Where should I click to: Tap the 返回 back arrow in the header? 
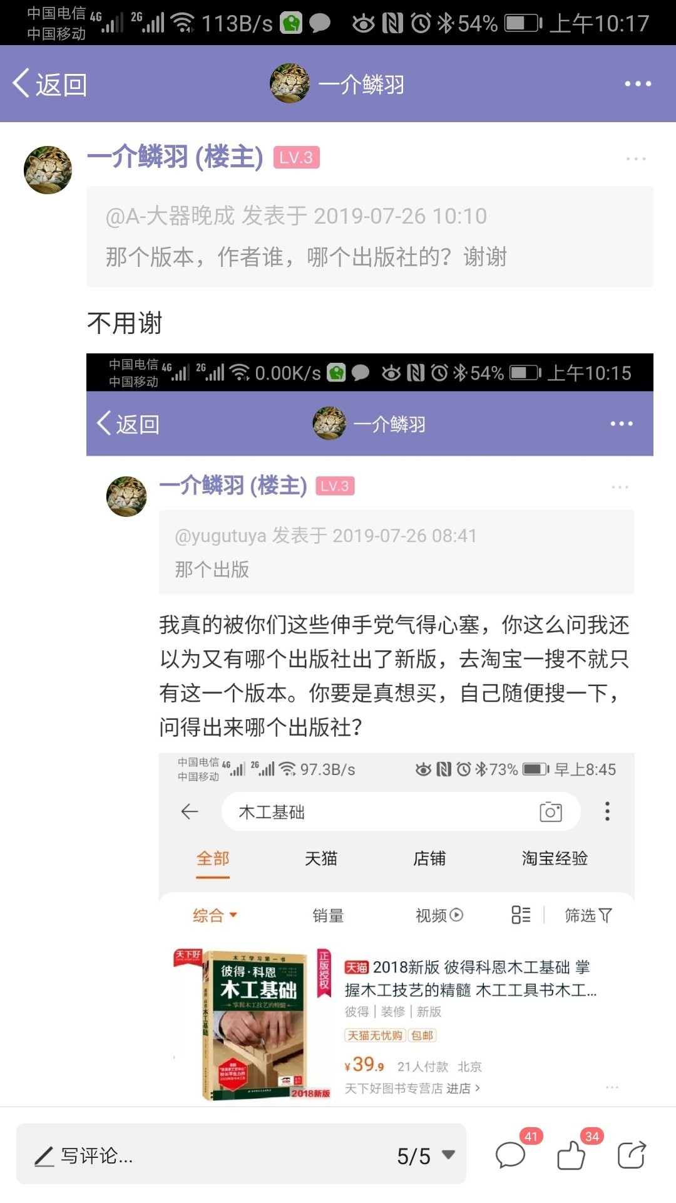pos(49,84)
